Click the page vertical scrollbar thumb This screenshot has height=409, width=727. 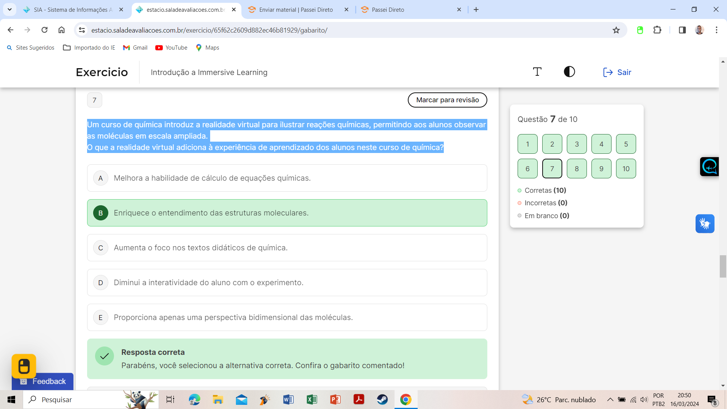723,267
